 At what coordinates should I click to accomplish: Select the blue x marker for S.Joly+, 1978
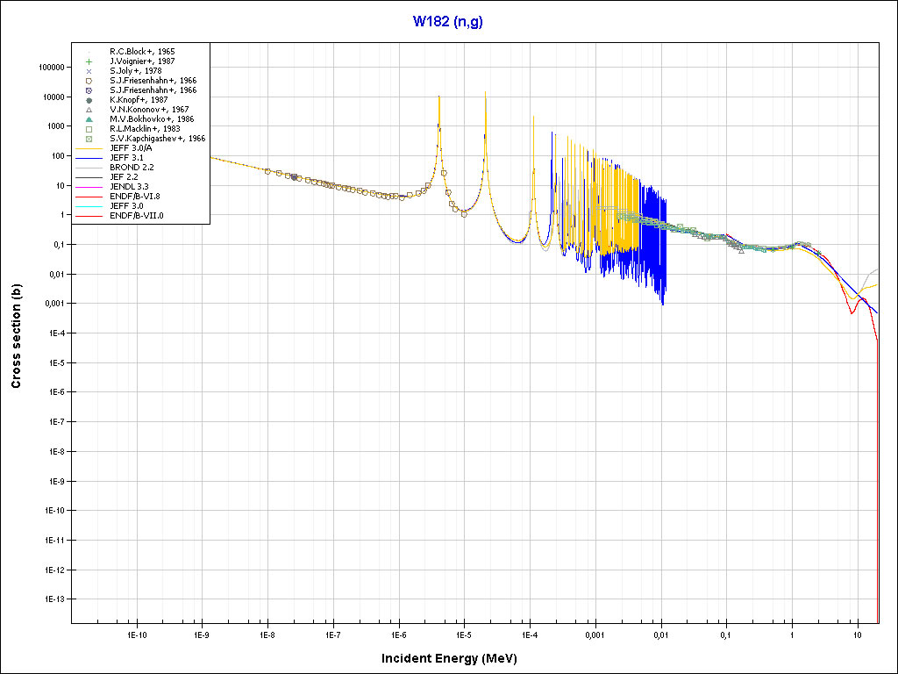tap(89, 71)
